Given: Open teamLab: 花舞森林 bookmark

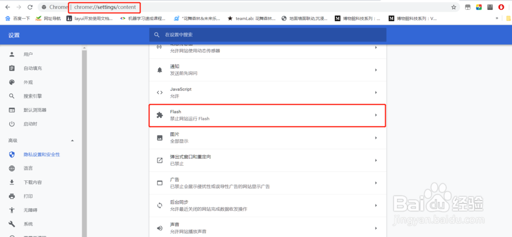Looking at the screenshot, I should tap(252, 18).
